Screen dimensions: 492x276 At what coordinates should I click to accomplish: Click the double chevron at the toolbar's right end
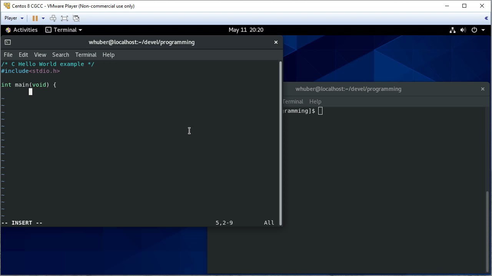coord(486,18)
